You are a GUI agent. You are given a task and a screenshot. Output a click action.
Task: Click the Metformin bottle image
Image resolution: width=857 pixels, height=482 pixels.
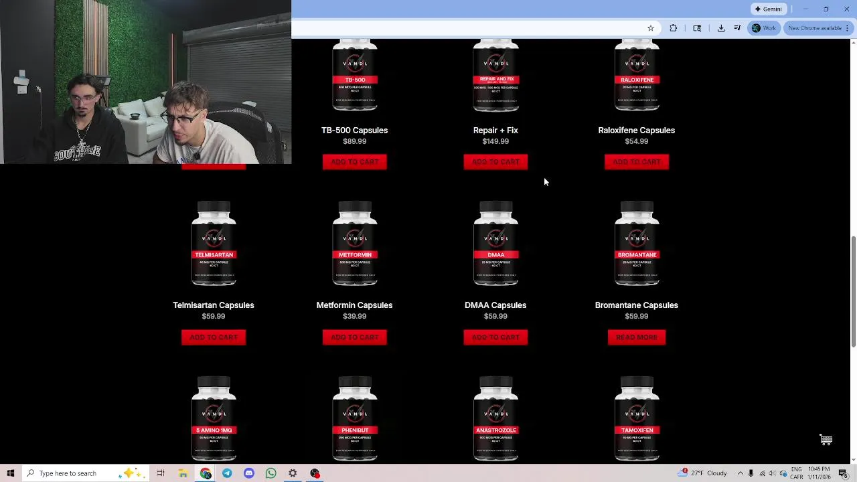click(355, 244)
